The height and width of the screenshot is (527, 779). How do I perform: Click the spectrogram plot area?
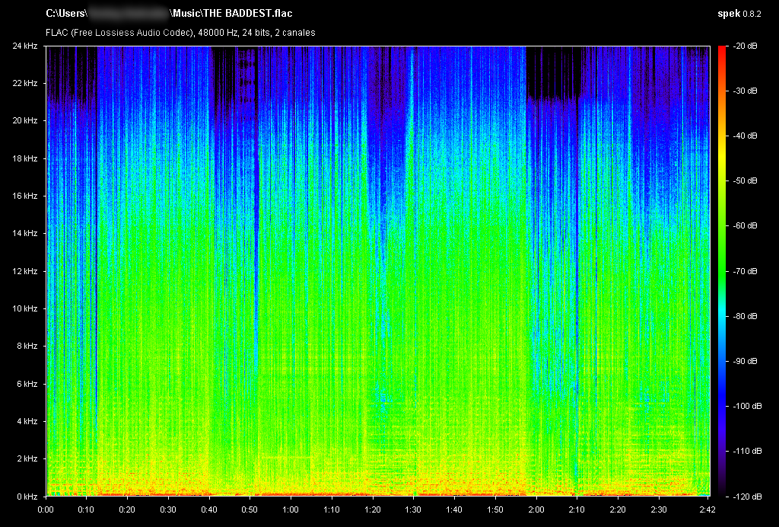378,271
